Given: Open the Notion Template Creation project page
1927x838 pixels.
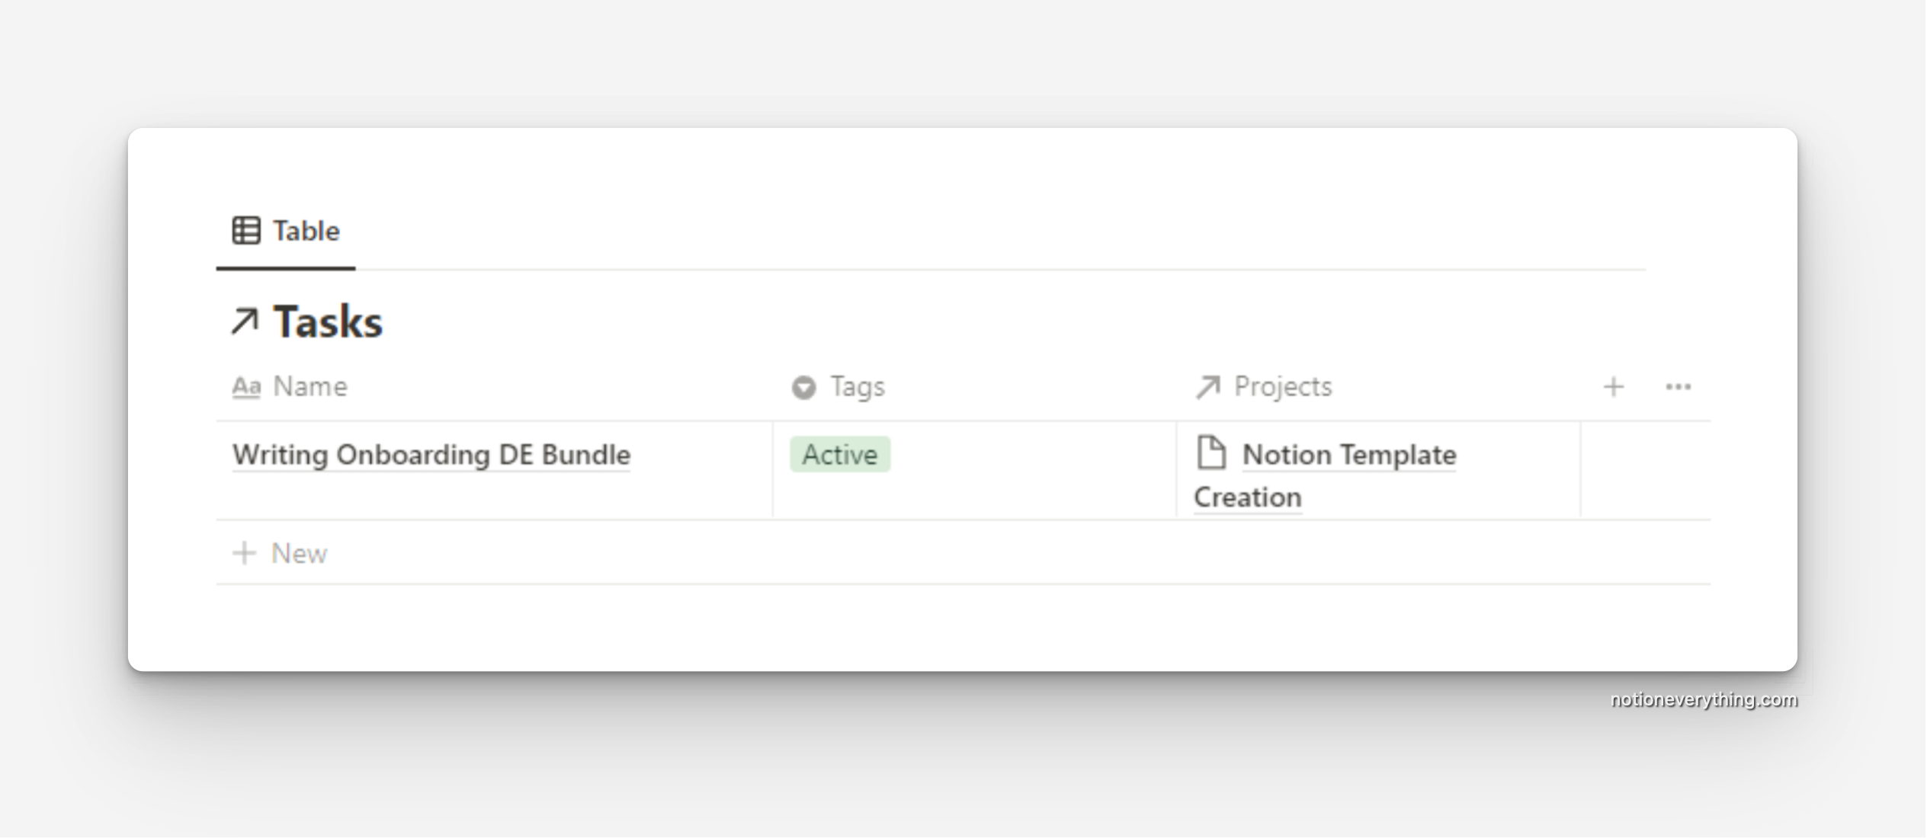Looking at the screenshot, I should pos(1348,455).
